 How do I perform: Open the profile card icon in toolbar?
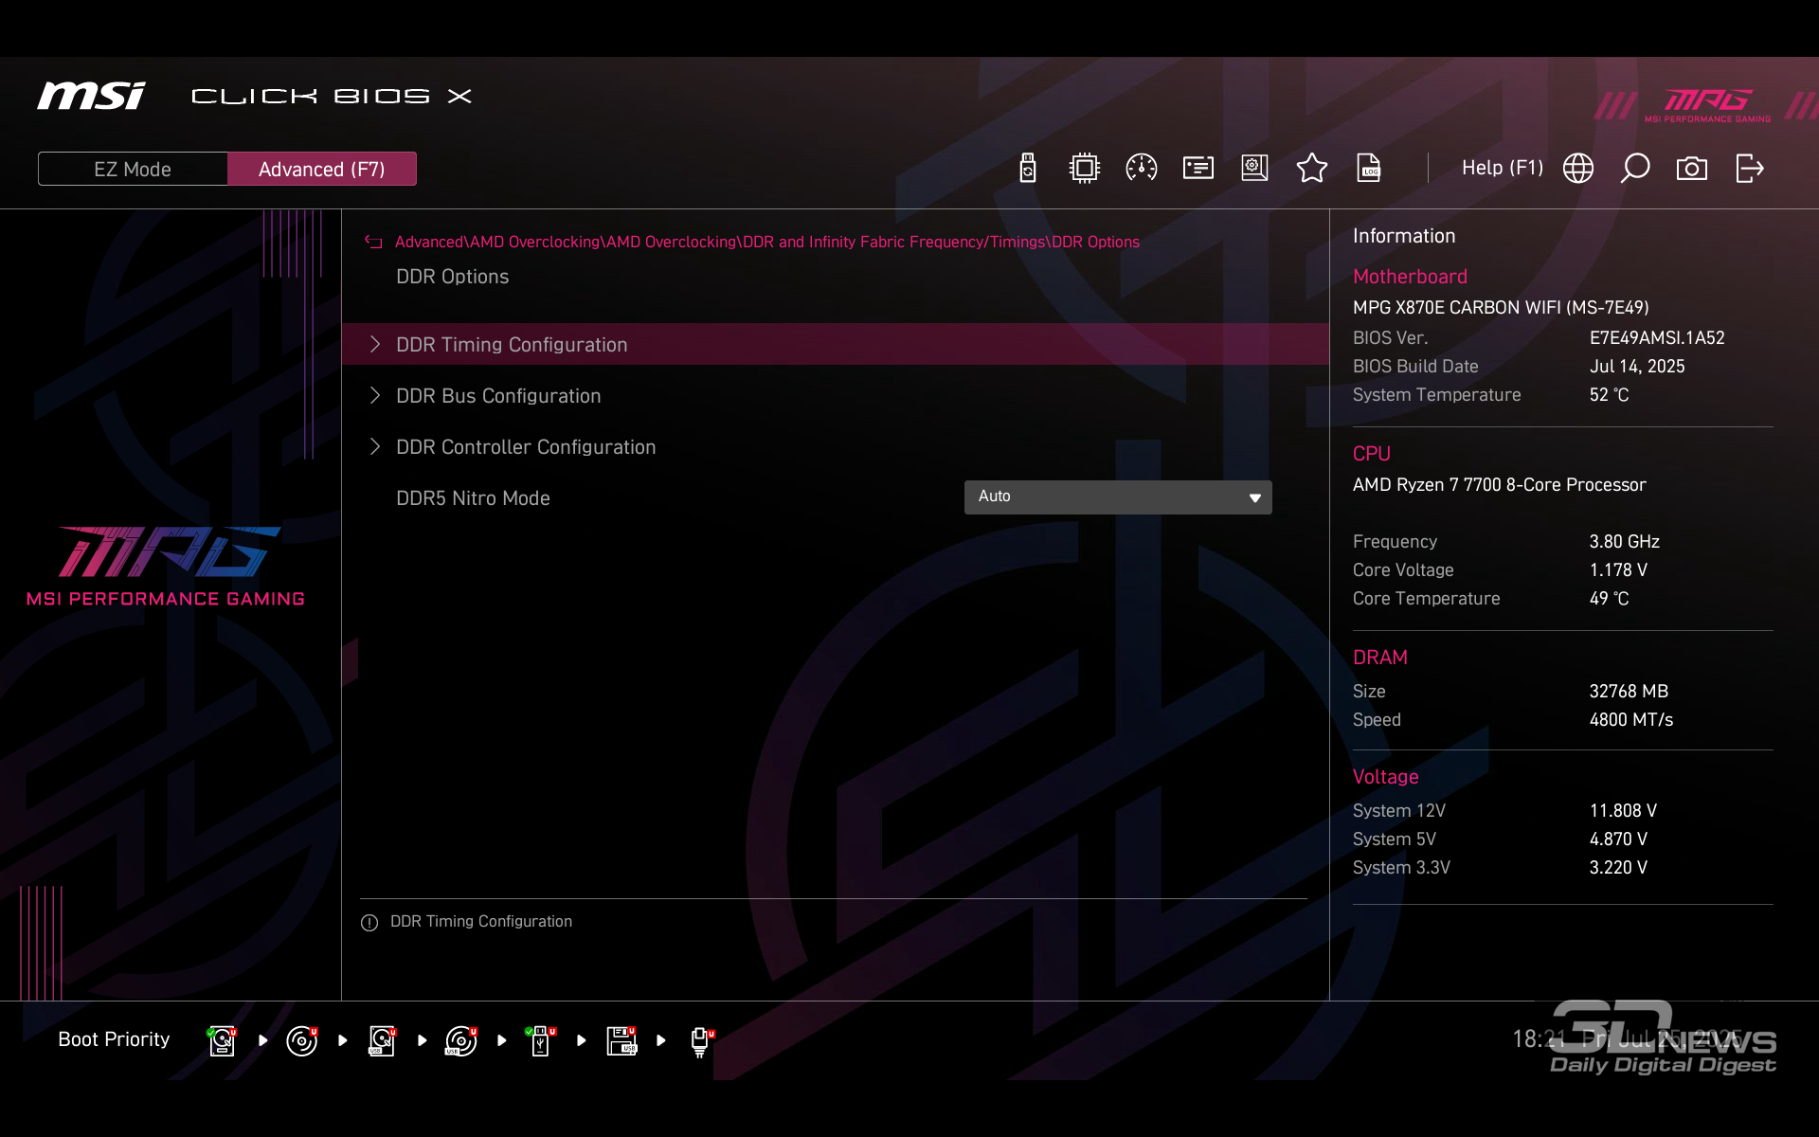click(x=1198, y=169)
